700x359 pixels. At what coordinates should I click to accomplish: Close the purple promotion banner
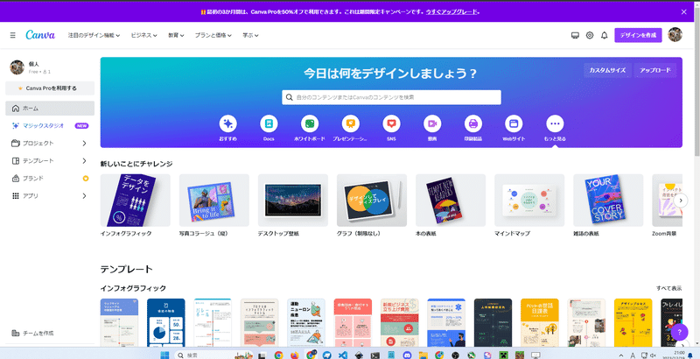pos(684,12)
